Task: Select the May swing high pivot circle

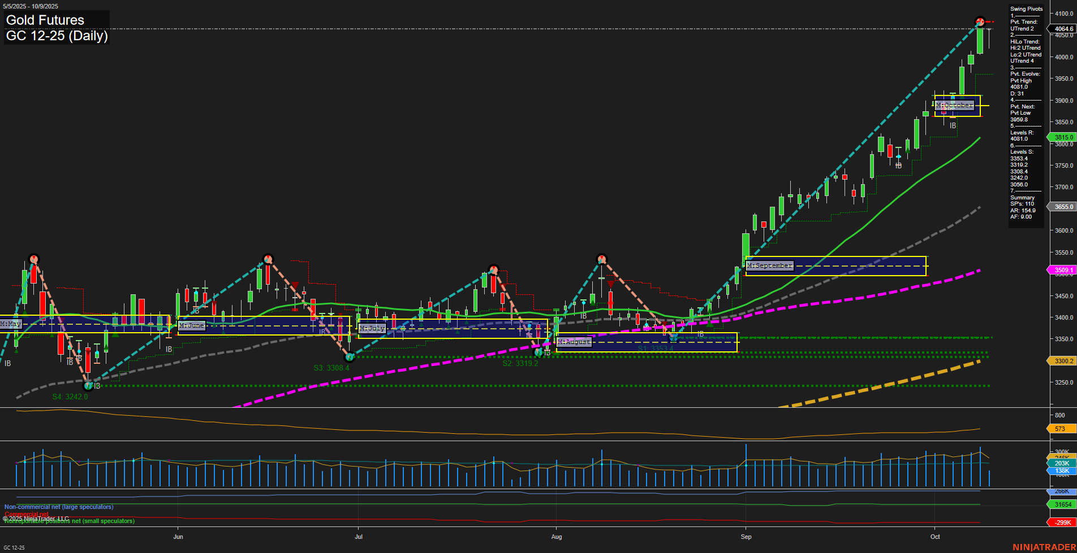Action: 34,259
